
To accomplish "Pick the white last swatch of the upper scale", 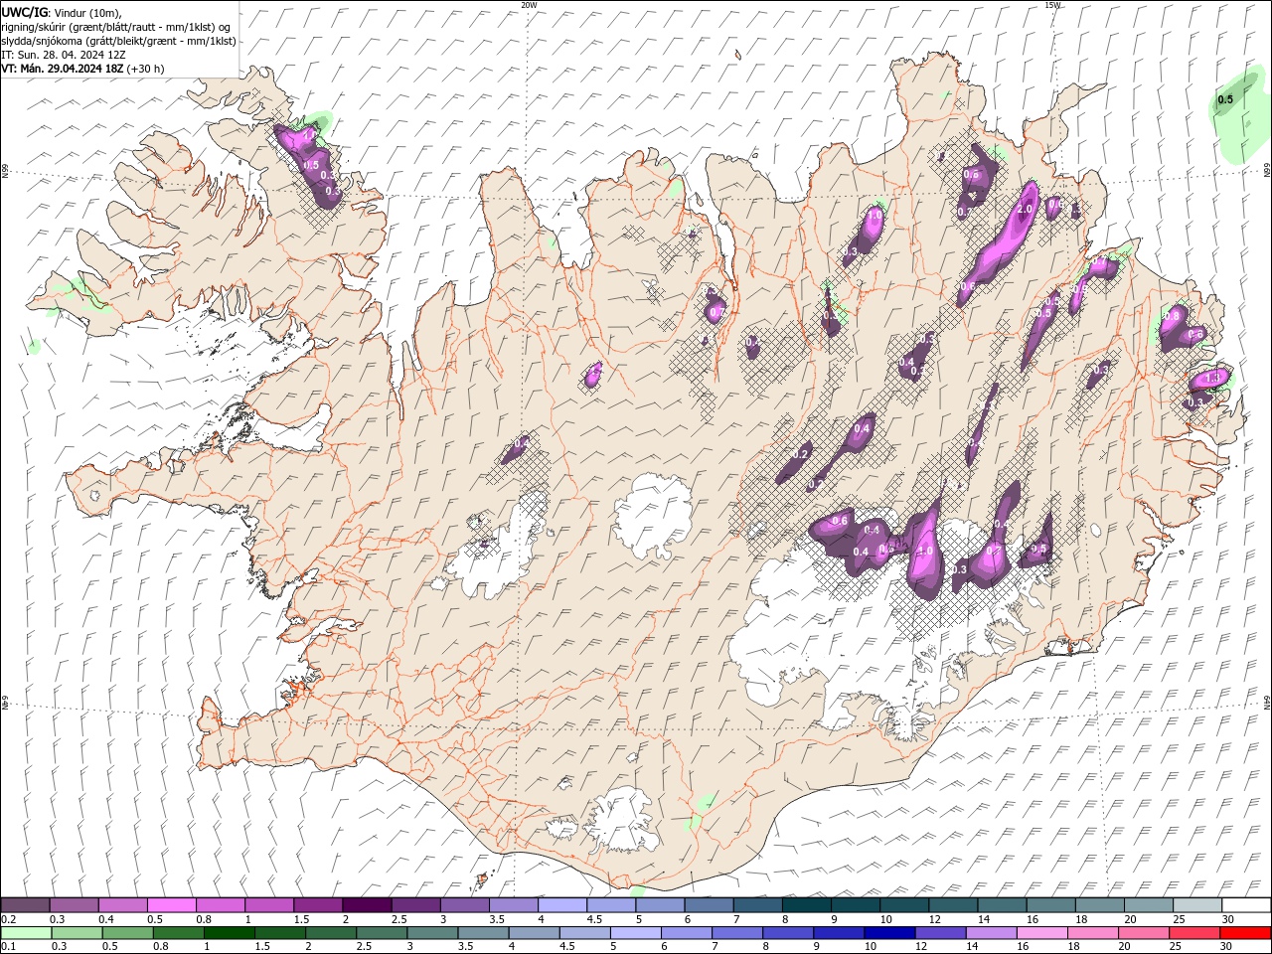I will pos(1247,905).
